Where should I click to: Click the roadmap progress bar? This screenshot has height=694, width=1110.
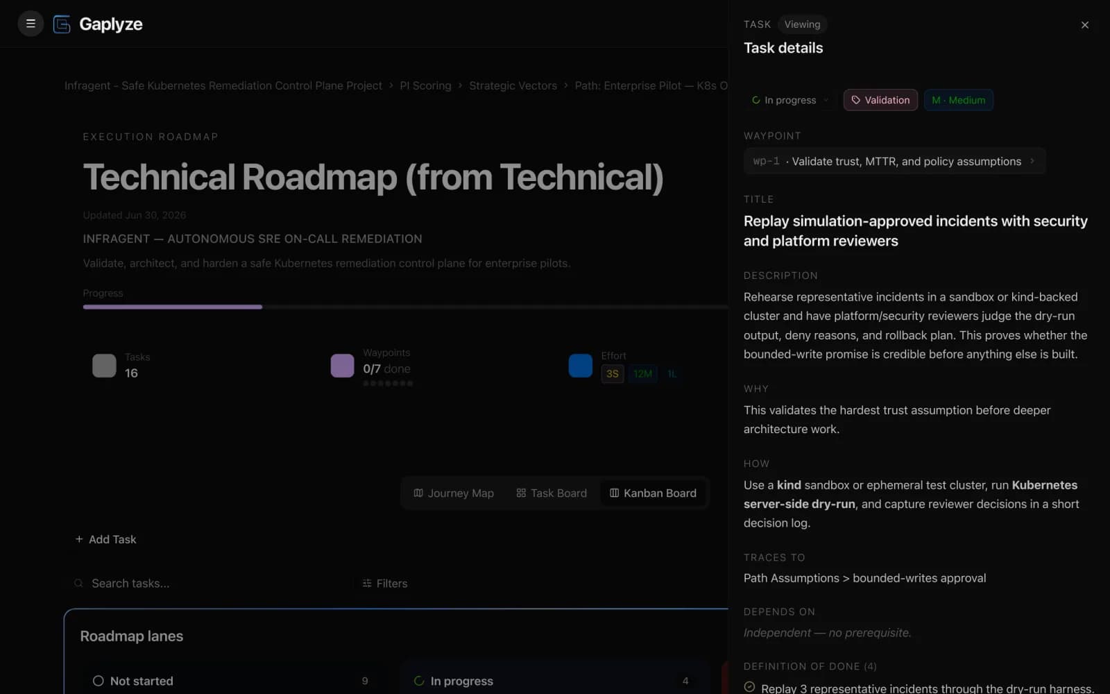point(405,307)
